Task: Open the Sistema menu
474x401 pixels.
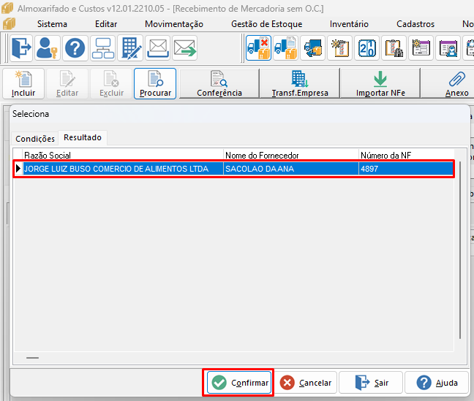Action: tap(52, 24)
